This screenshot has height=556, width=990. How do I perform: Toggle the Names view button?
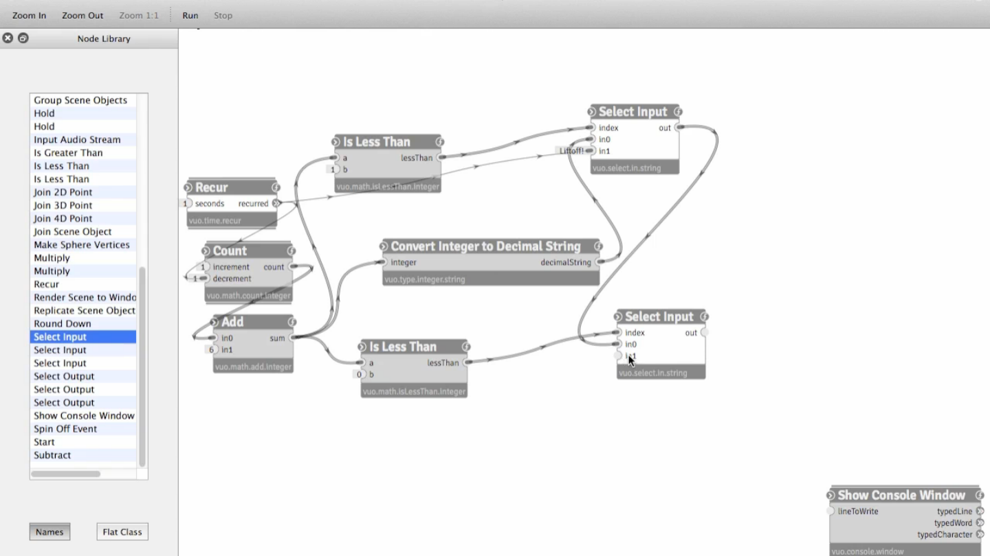pos(49,532)
